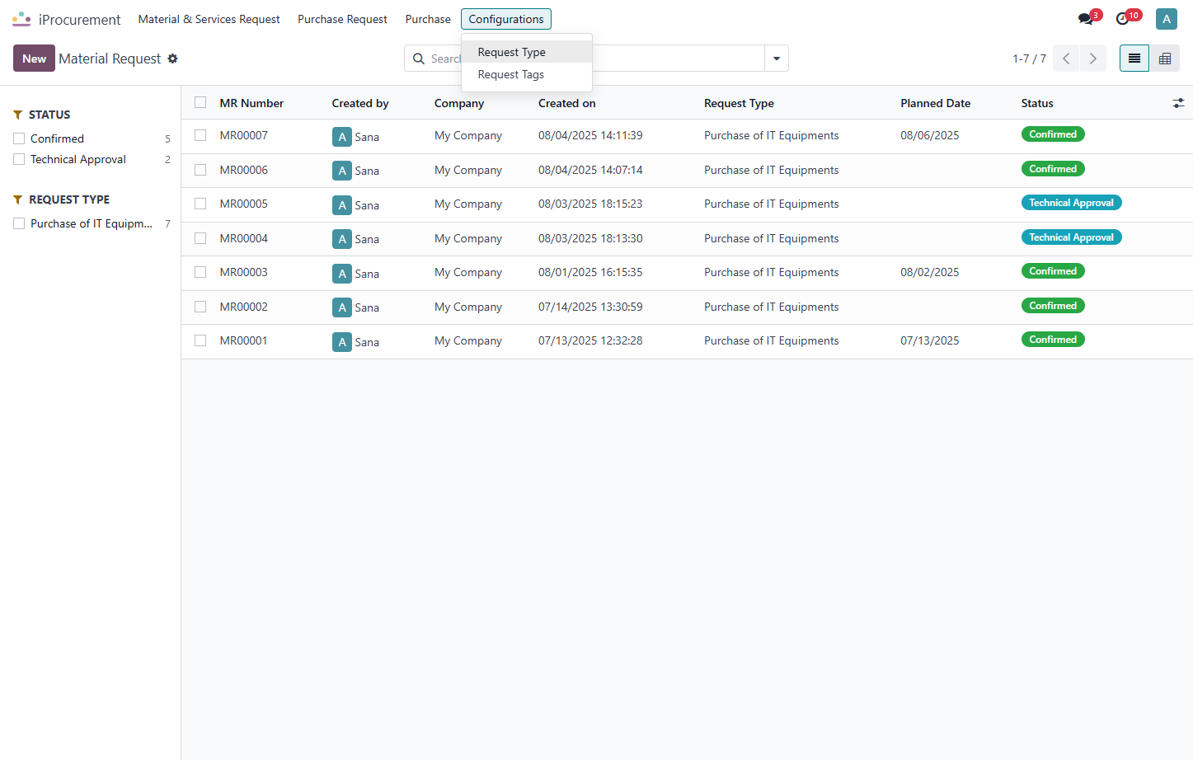Click the 1-7 / 7 pager counter
The height and width of the screenshot is (760, 1193).
[1029, 59]
